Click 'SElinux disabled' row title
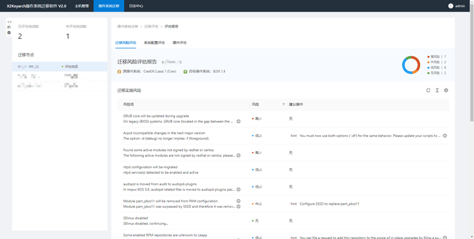 point(135,218)
